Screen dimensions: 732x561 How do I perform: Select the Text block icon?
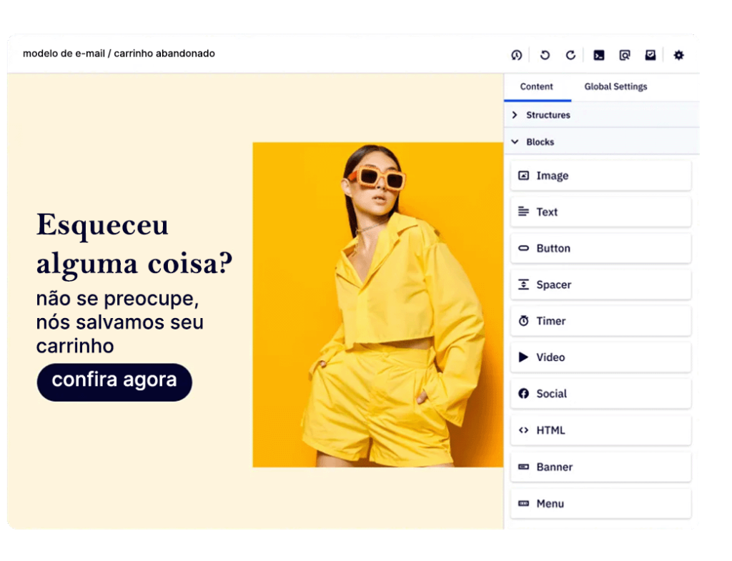tap(524, 212)
